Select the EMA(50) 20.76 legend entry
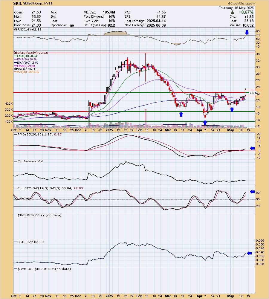 click(25, 59)
